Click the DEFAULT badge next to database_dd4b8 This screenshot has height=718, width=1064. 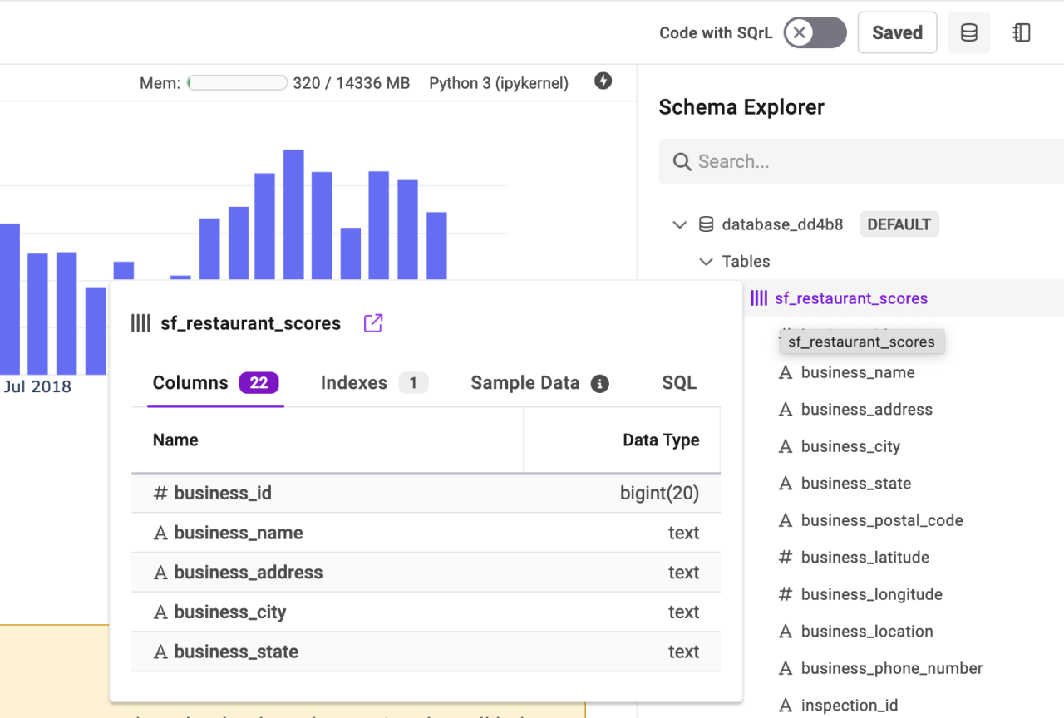[x=899, y=224]
